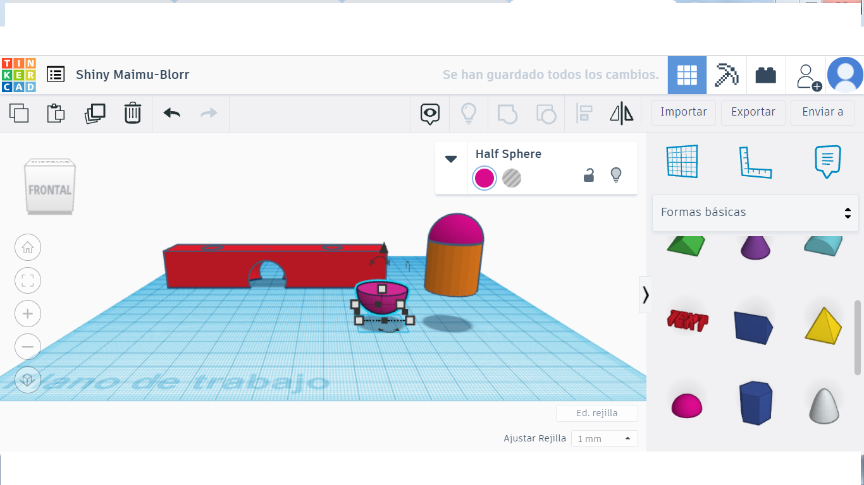Screen dimensions: 864x485
Task: Click the Copy tool icon
Action: pyautogui.click(x=19, y=113)
